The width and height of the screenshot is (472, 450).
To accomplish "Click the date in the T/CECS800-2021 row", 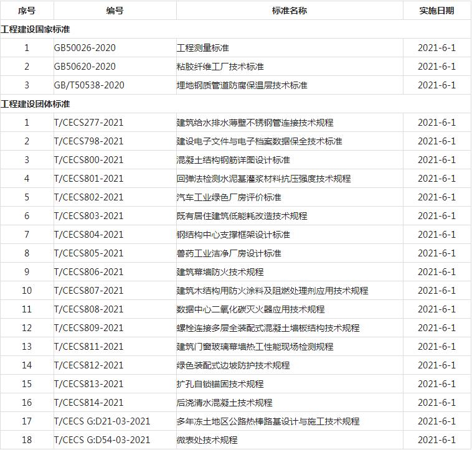I will click(x=437, y=160).
